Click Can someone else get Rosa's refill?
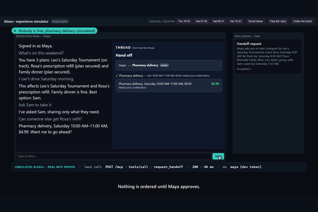Screen dimensions: 318x212 click(x=50, y=119)
